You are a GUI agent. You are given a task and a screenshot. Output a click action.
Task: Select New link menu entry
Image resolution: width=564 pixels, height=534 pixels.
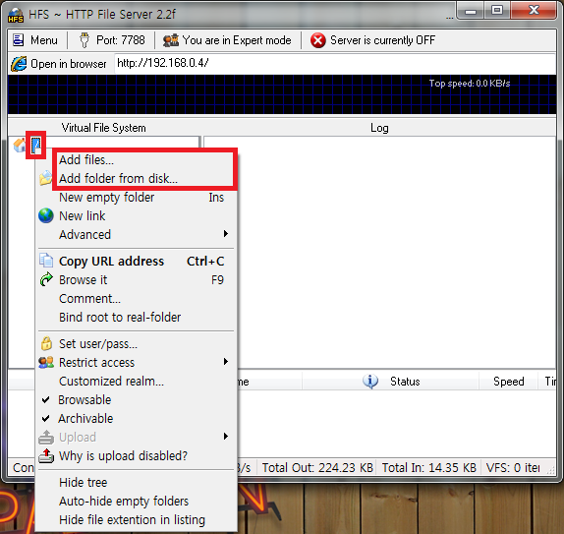(137, 216)
